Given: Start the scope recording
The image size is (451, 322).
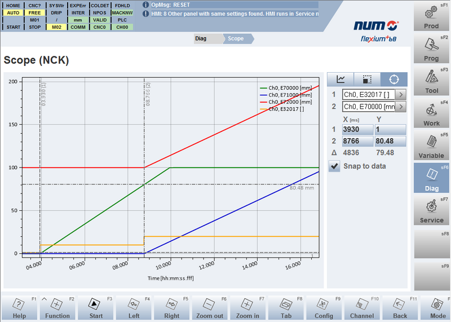Looking at the screenshot, I should point(94,308).
